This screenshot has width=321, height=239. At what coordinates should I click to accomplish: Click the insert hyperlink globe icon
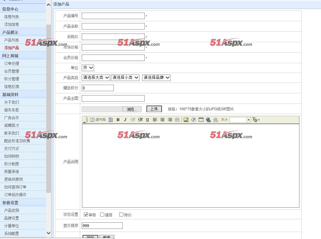pos(208,120)
